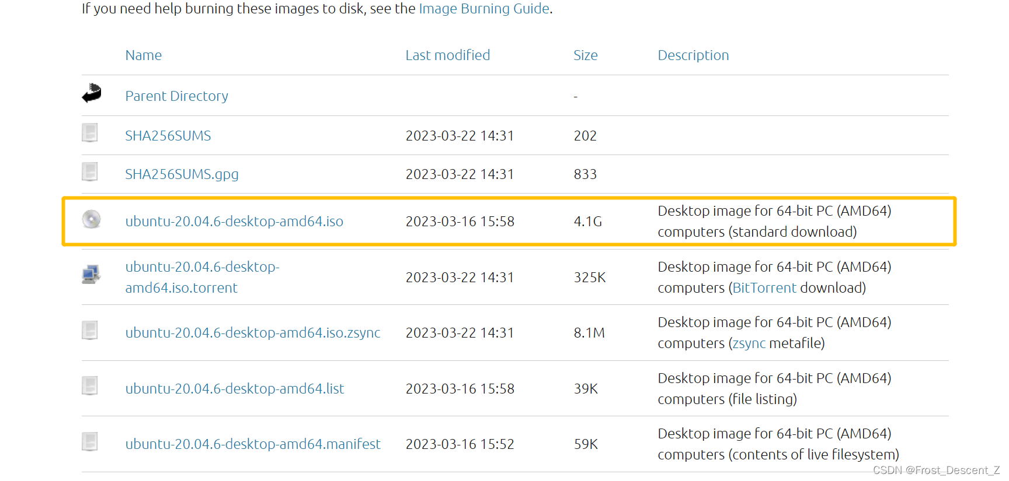Click the size value 202 for SHA256SUMS
1009x481 pixels.
[585, 136]
